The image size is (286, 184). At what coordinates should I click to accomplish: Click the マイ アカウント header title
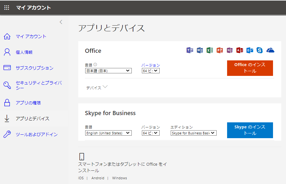coord(33,8)
